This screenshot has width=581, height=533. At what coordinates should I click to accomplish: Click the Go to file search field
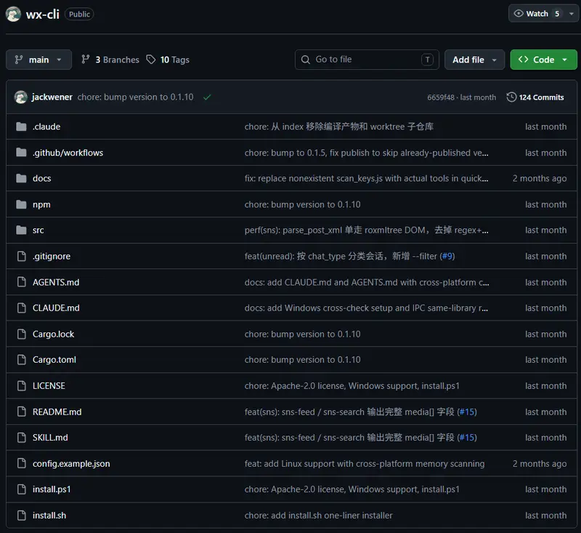[x=367, y=60]
